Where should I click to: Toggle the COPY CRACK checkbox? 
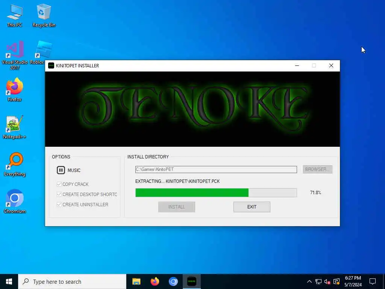pos(59,184)
